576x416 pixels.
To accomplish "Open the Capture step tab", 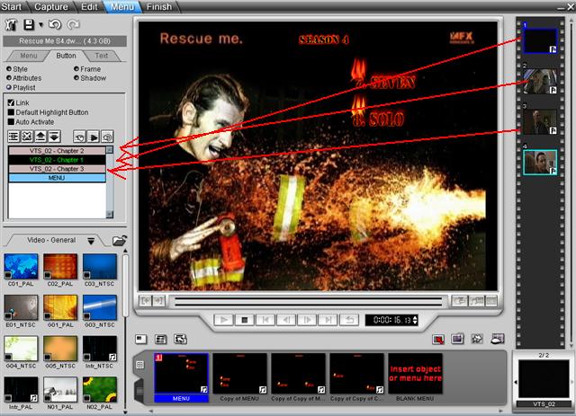I will click(50, 6).
